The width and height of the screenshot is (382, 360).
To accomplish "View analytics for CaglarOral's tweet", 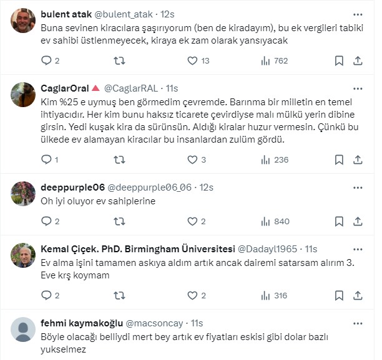I will coord(265,159).
